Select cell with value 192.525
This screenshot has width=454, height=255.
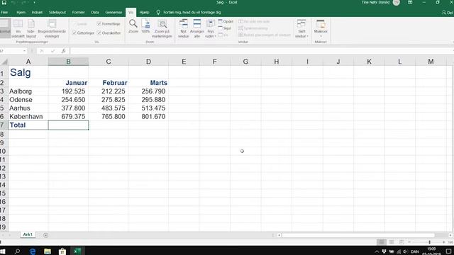coord(68,91)
